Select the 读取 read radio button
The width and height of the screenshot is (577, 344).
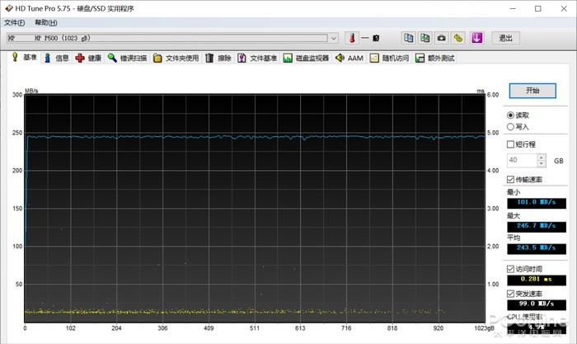[x=511, y=115]
